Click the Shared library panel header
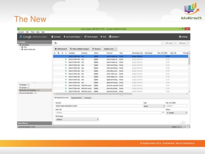The image size is (205, 154). pos(34,123)
